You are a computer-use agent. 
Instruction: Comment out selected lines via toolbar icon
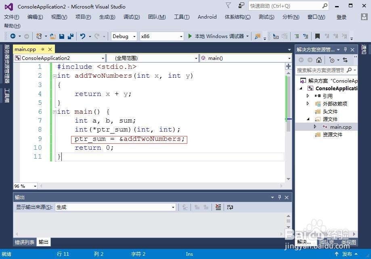(x=297, y=36)
